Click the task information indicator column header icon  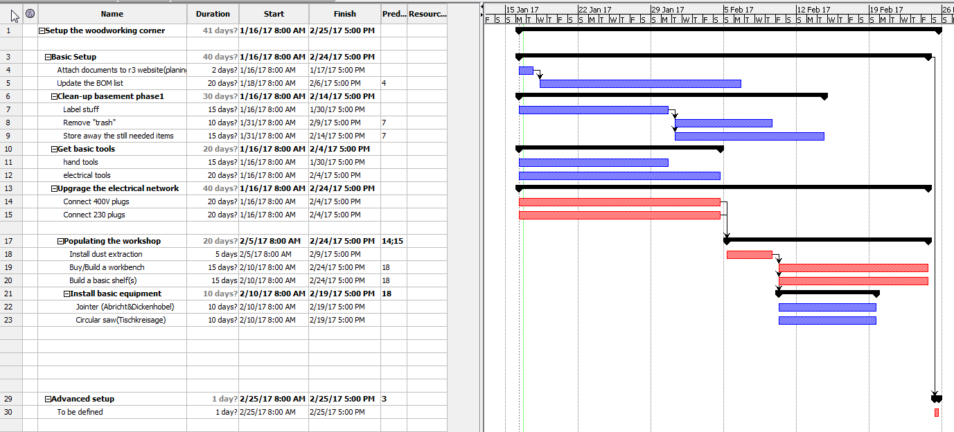point(29,13)
